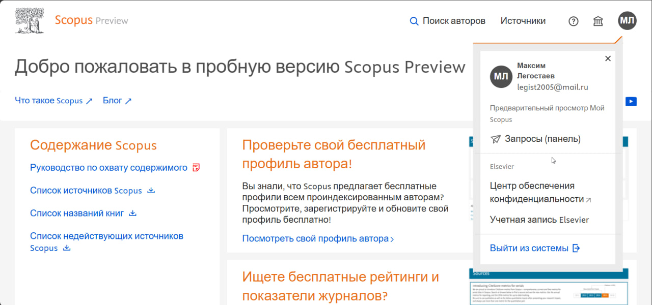Screen dimensions: 652x305
Task: Click download icon next to Список источников Scopus
Action: coord(151,191)
